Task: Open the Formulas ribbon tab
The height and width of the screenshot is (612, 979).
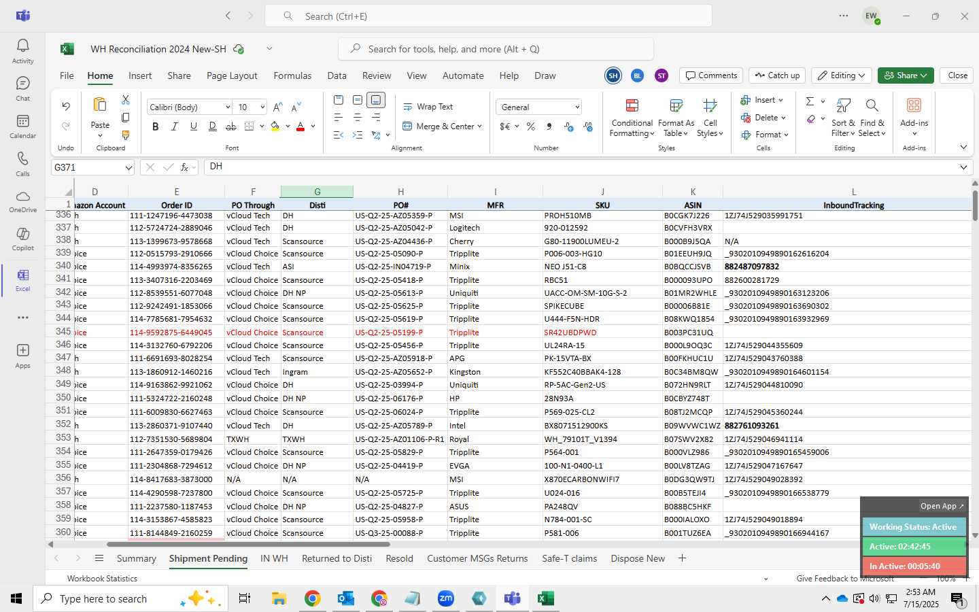Action: click(x=292, y=75)
